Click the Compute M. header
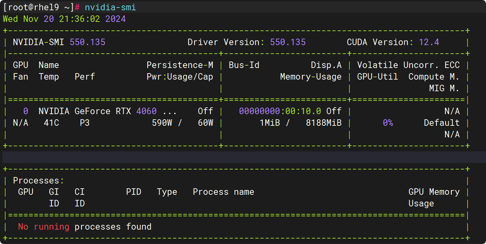This screenshot has height=244, width=486. click(434, 77)
